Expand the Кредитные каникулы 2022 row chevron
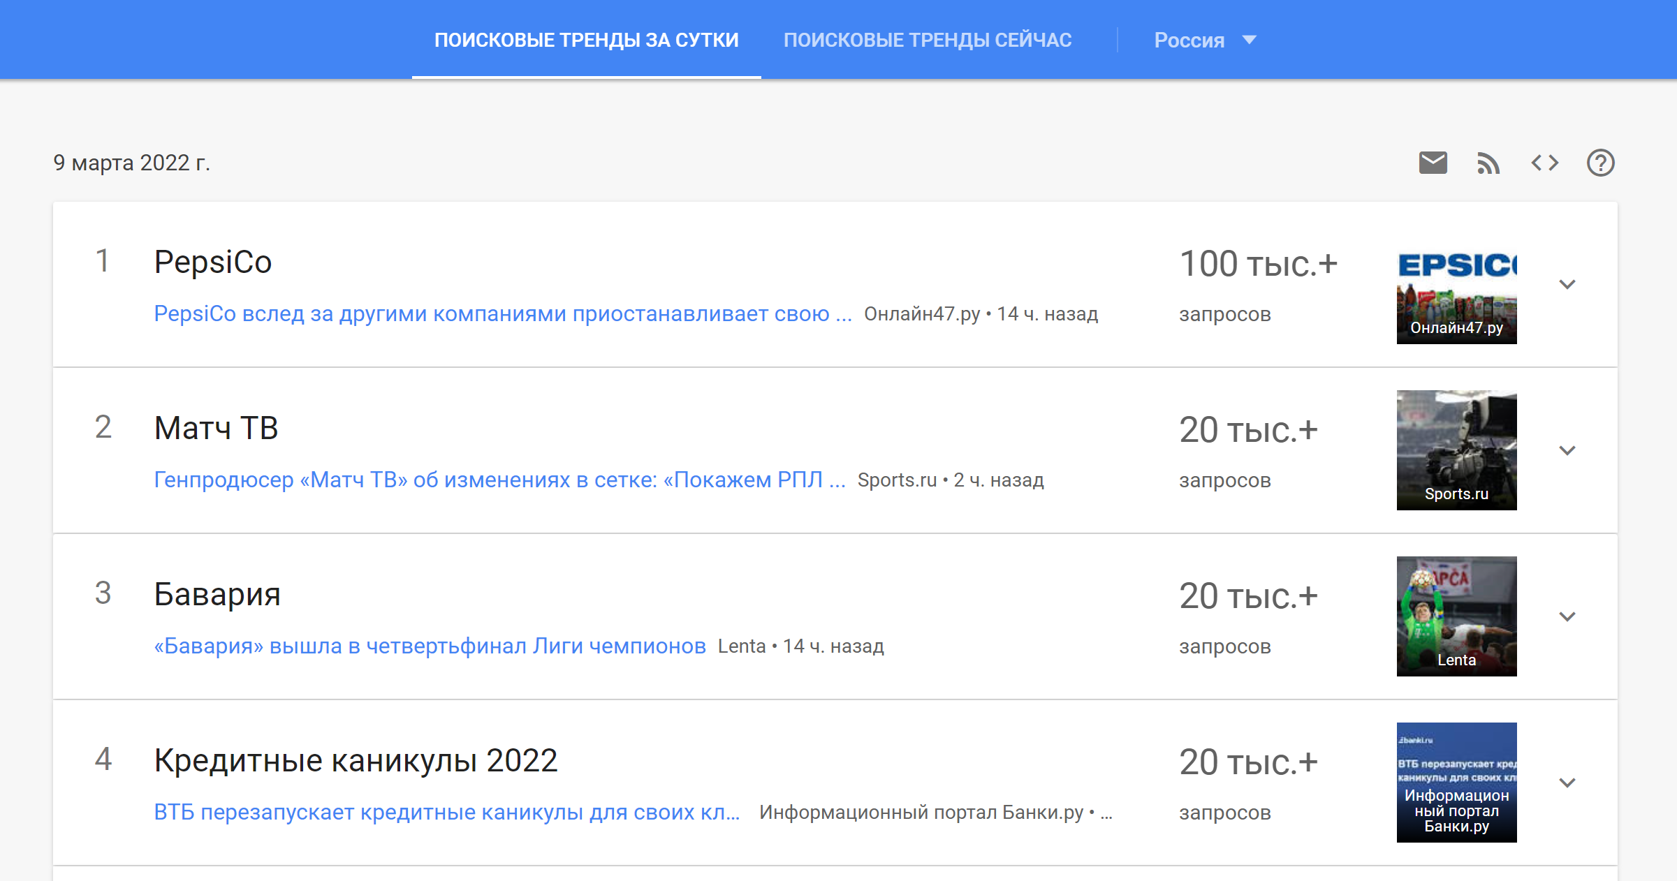This screenshot has width=1677, height=881. tap(1567, 783)
